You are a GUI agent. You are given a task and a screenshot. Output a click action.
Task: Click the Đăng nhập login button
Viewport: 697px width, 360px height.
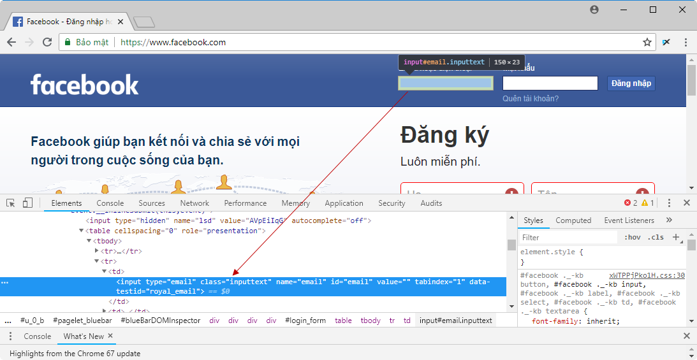pos(631,83)
